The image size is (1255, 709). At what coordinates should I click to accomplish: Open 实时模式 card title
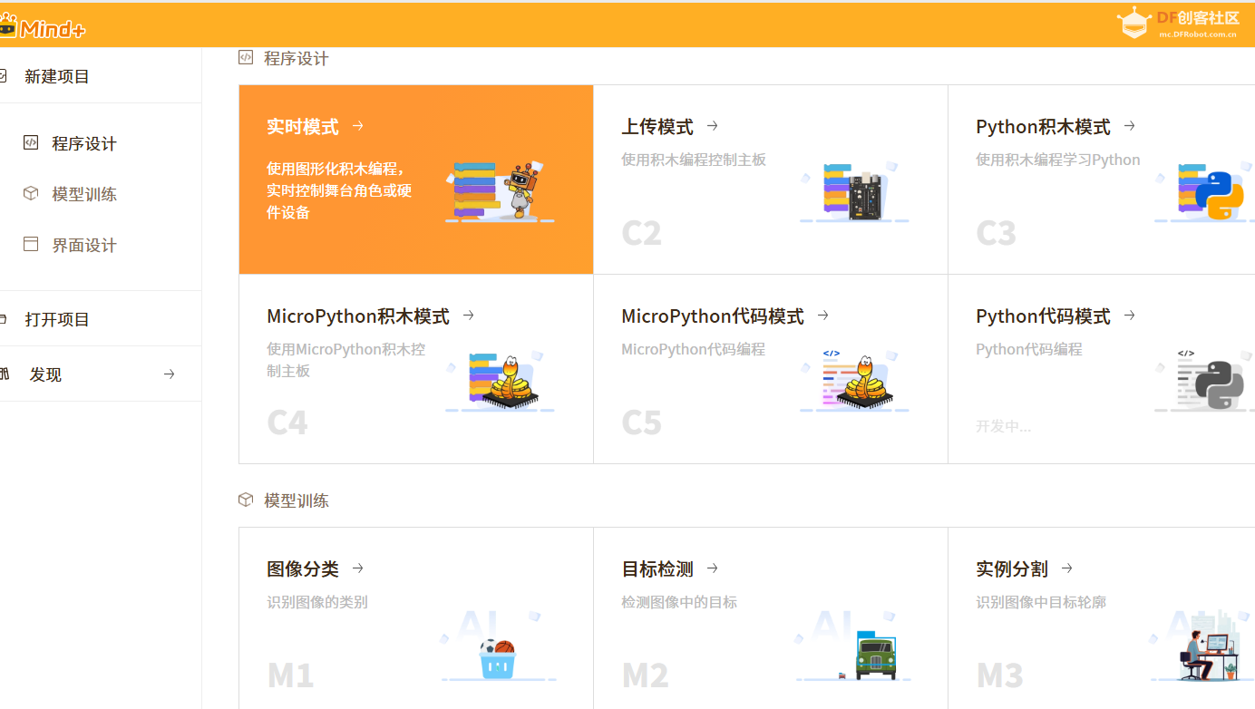click(303, 127)
